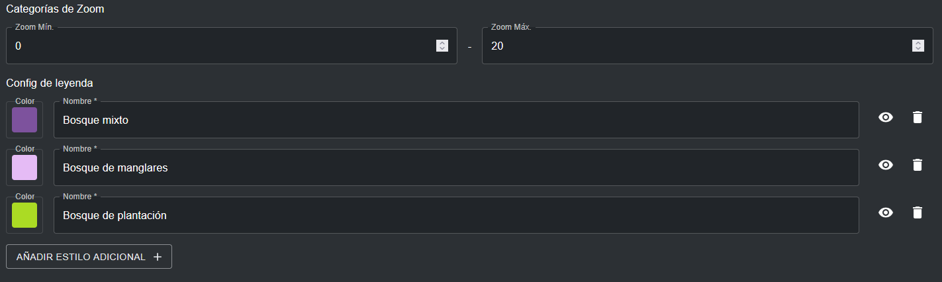Decrease the Zoom Máx. value with stepper

918,48
